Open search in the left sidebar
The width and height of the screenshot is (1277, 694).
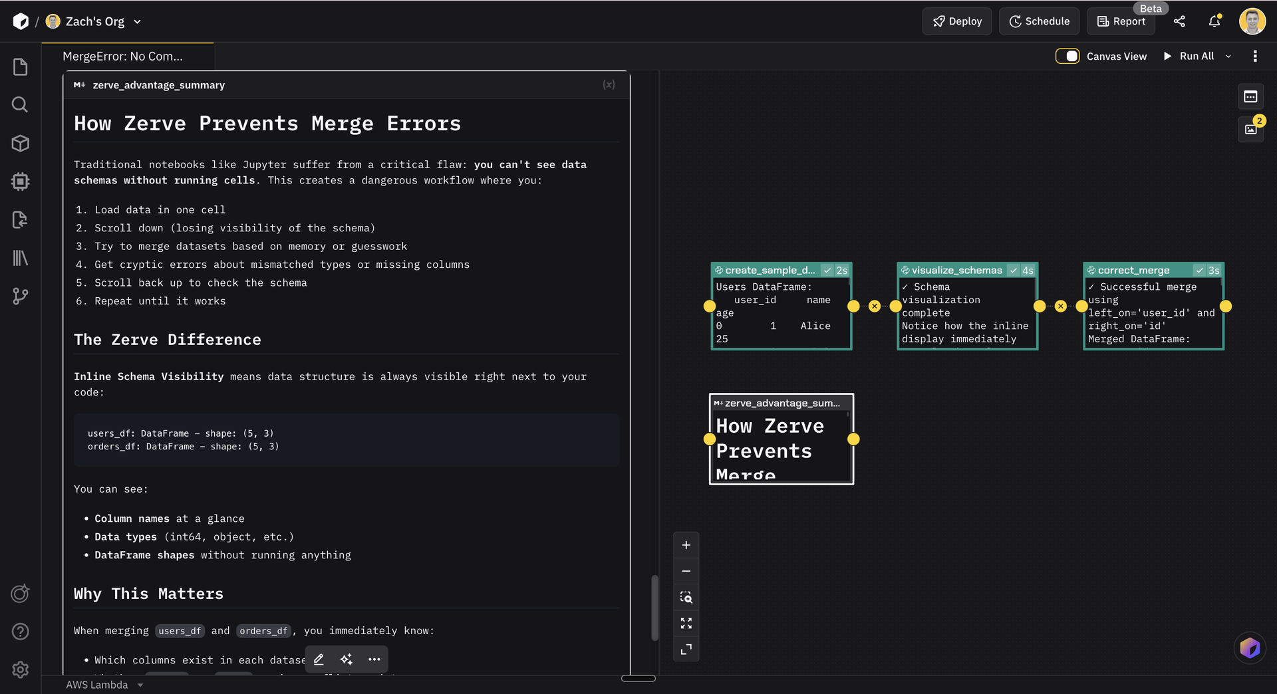[x=20, y=104]
